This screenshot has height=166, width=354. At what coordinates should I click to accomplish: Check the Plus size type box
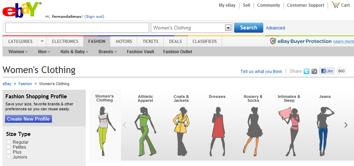point(9,151)
